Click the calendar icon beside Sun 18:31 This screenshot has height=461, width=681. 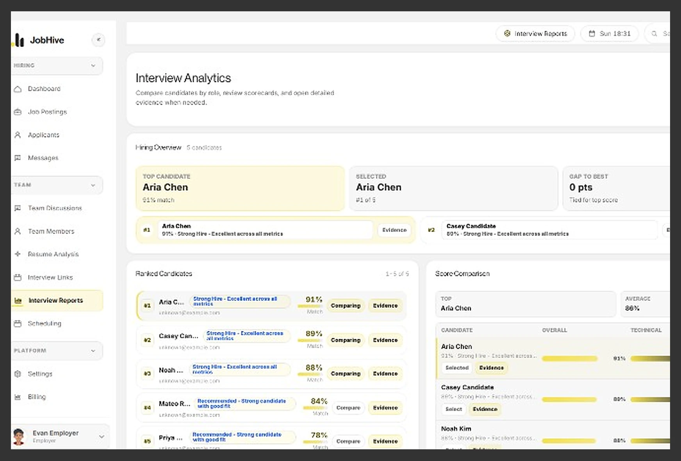[x=592, y=34]
